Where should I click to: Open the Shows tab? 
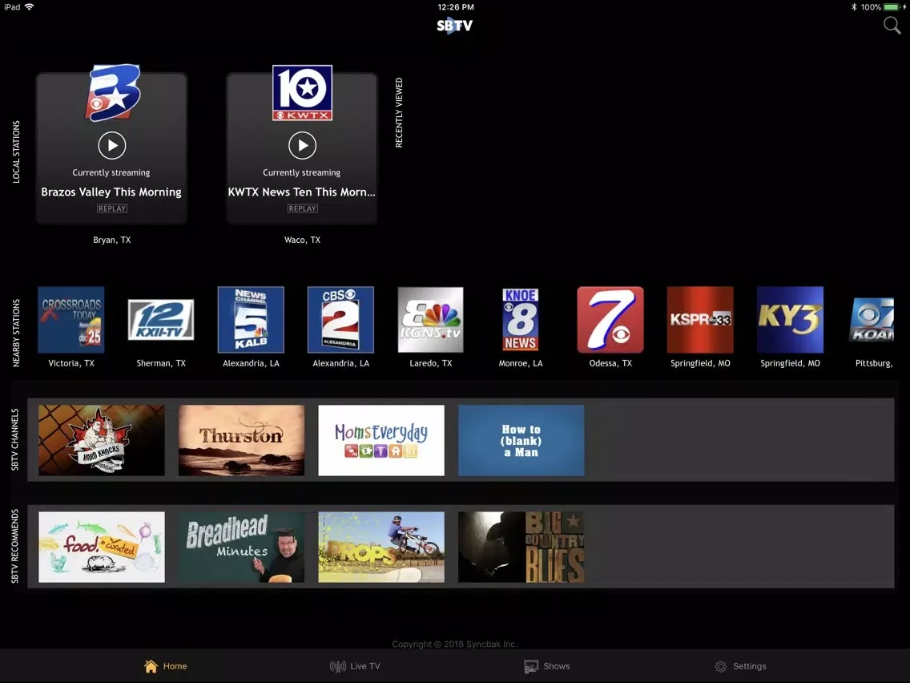click(x=547, y=666)
